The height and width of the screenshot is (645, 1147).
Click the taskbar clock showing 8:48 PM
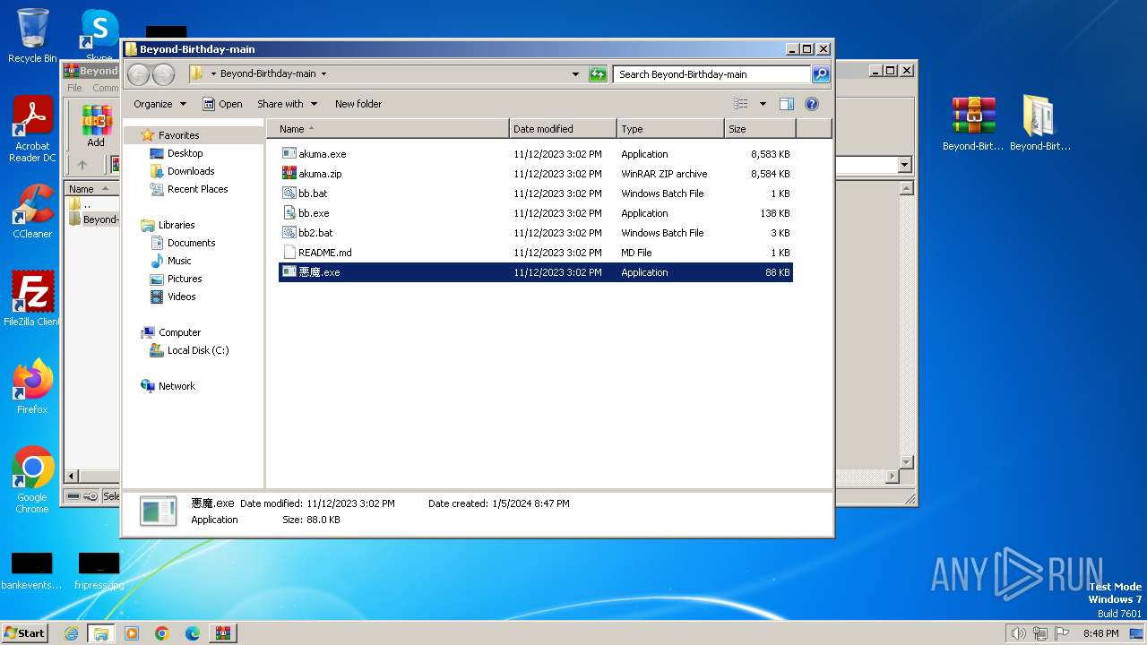click(x=1100, y=633)
